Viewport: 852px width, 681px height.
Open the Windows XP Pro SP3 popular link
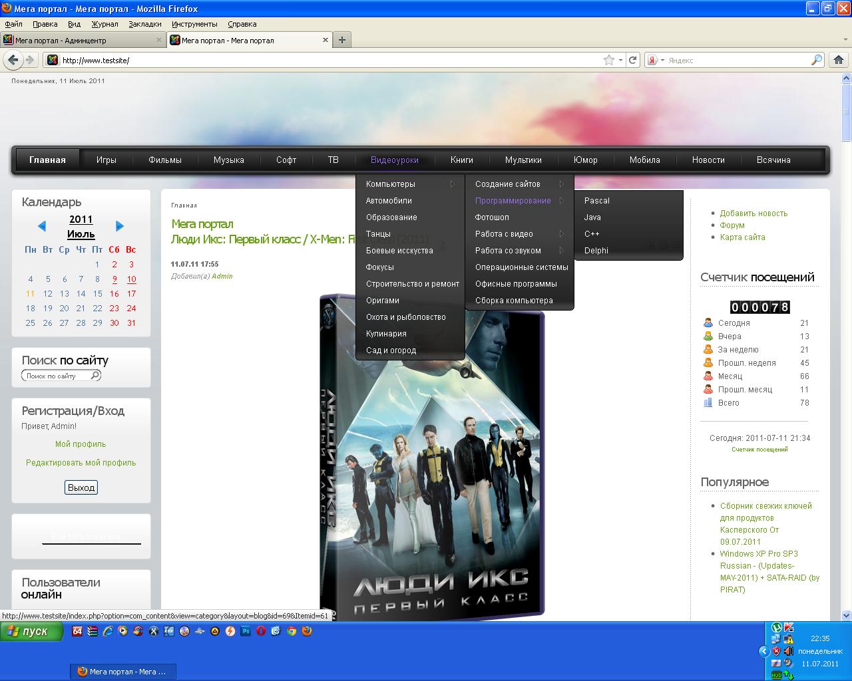coord(769,571)
